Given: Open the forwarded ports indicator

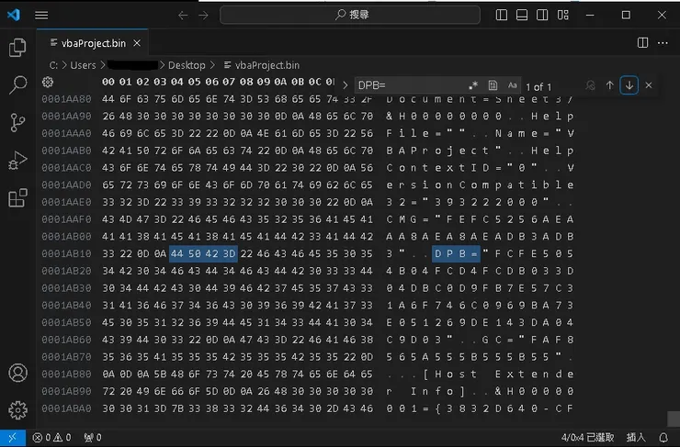Looking at the screenshot, I should click(x=93, y=438).
